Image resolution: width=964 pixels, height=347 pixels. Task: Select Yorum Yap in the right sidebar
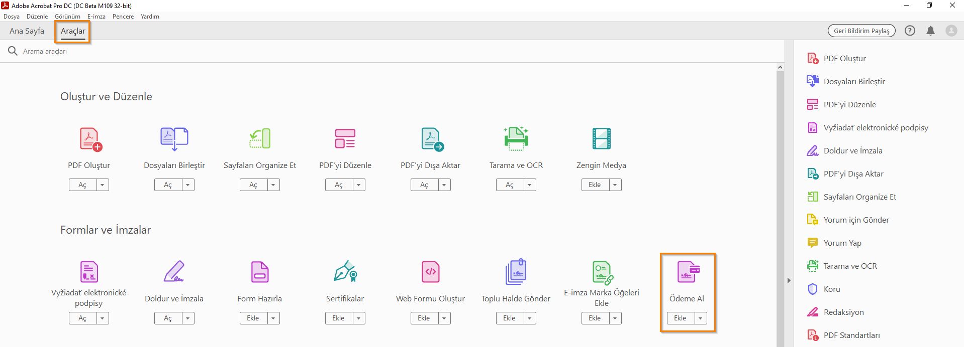click(x=834, y=243)
